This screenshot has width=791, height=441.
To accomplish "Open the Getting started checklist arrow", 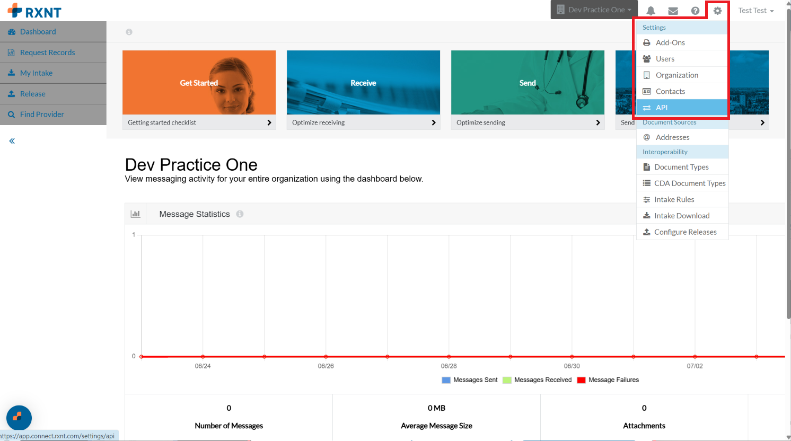I will (x=269, y=122).
